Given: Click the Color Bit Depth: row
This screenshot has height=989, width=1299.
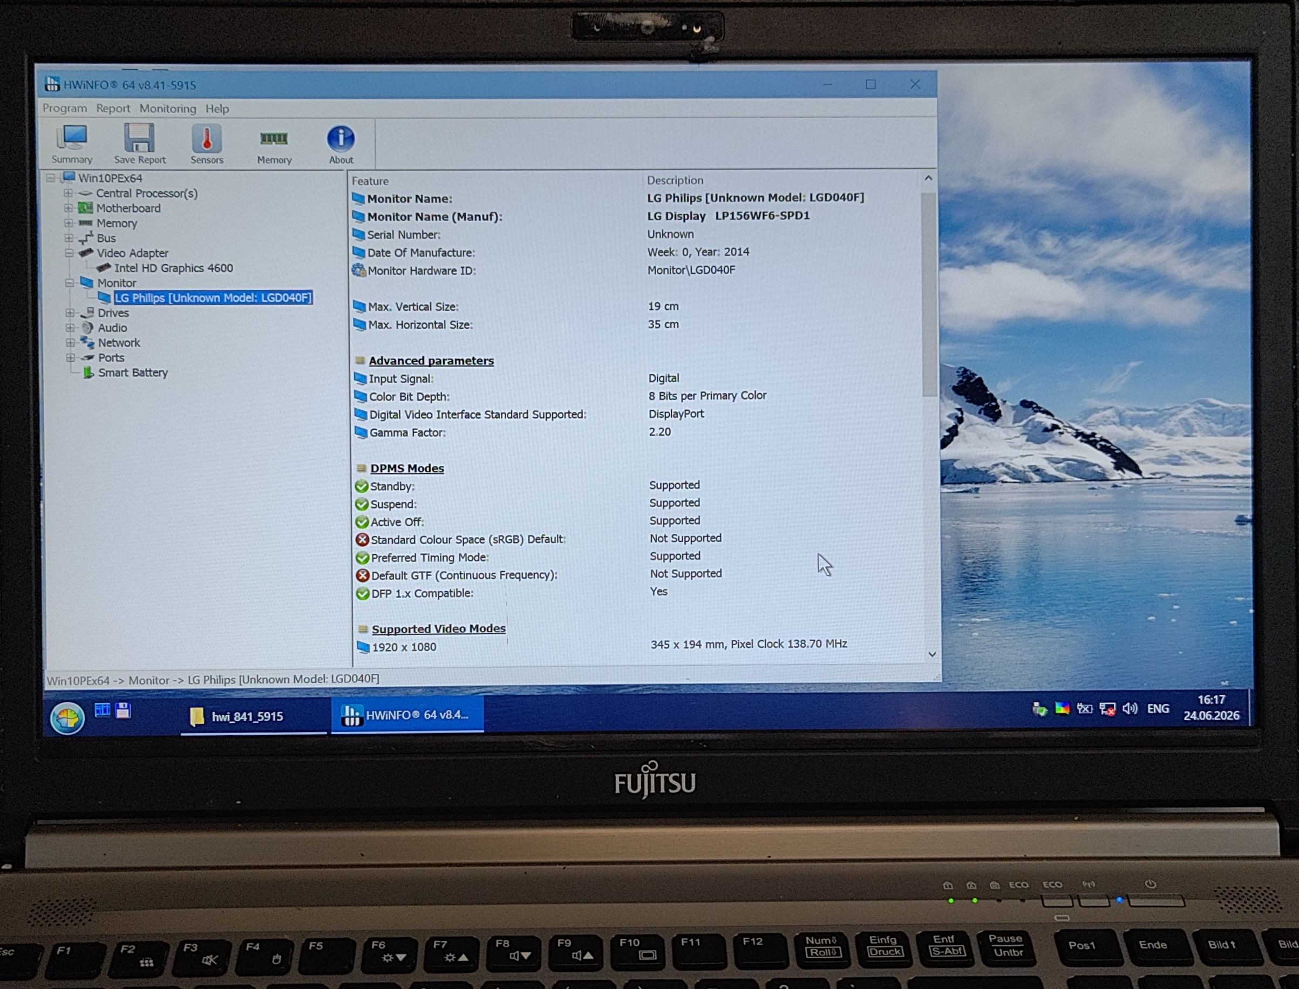Looking at the screenshot, I should [x=636, y=396].
